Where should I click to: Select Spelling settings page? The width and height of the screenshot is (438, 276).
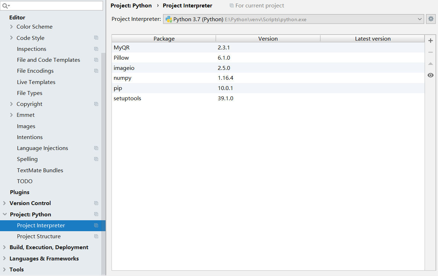[x=27, y=159]
